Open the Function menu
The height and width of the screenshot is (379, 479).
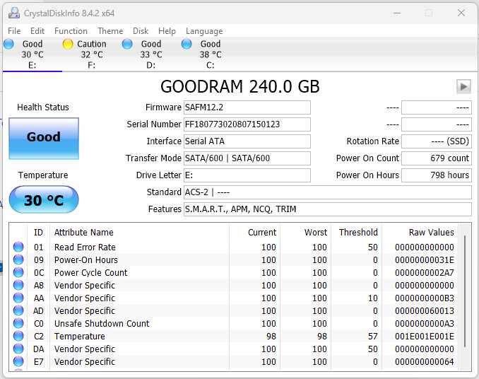[71, 31]
